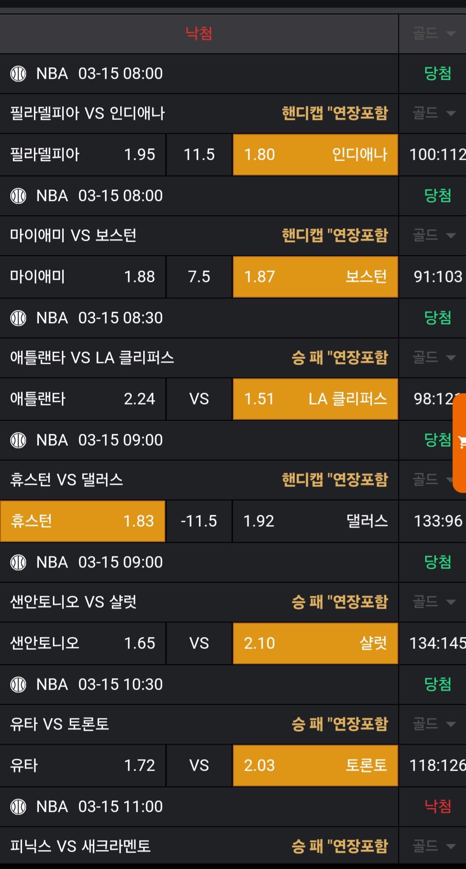Click basketball icon of 10:30 Utah game

[x=18, y=684]
